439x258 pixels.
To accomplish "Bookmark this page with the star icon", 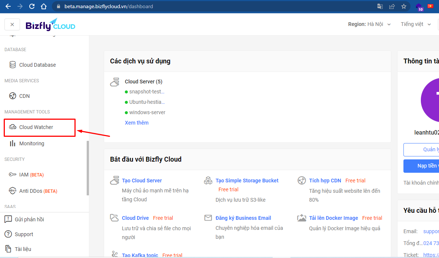I will coord(404,6).
